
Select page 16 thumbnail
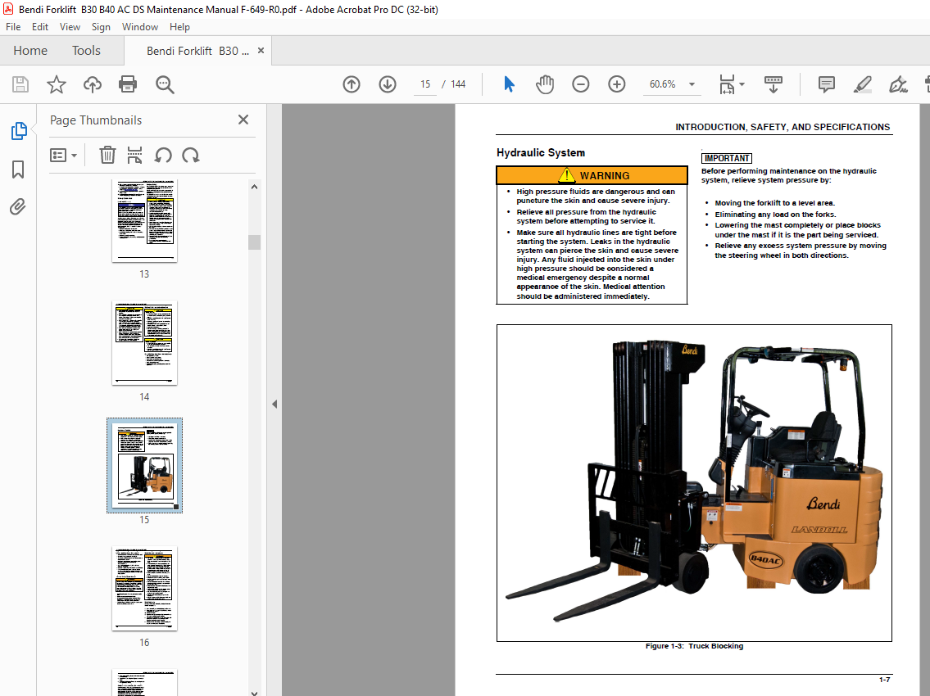tap(144, 589)
